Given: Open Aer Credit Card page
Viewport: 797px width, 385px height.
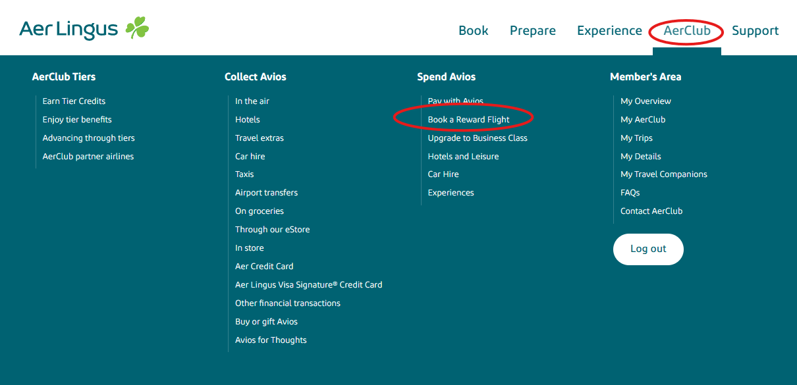Looking at the screenshot, I should (x=264, y=267).
